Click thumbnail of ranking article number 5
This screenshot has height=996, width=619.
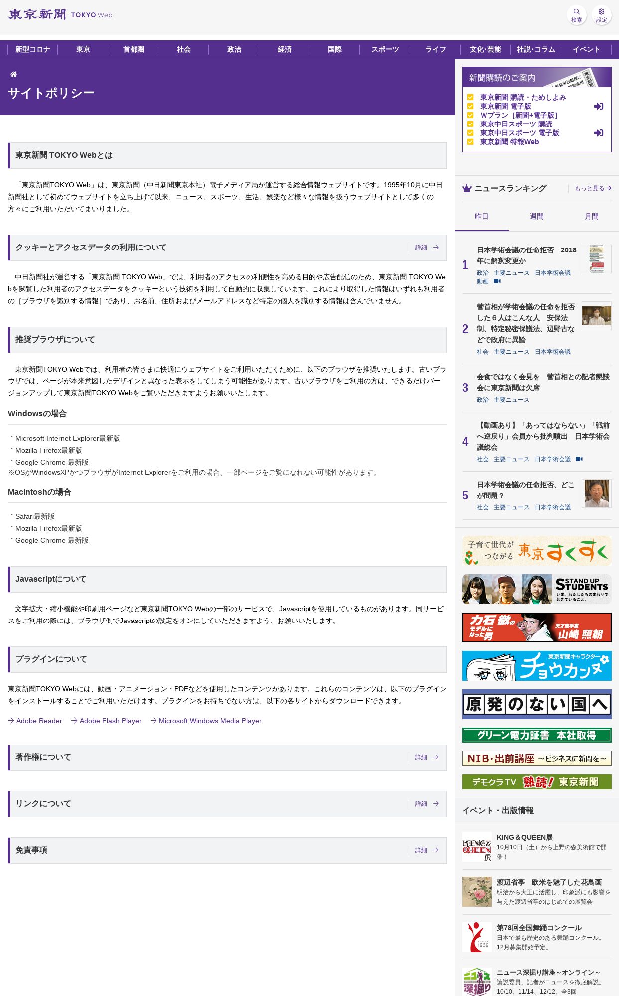(x=597, y=494)
